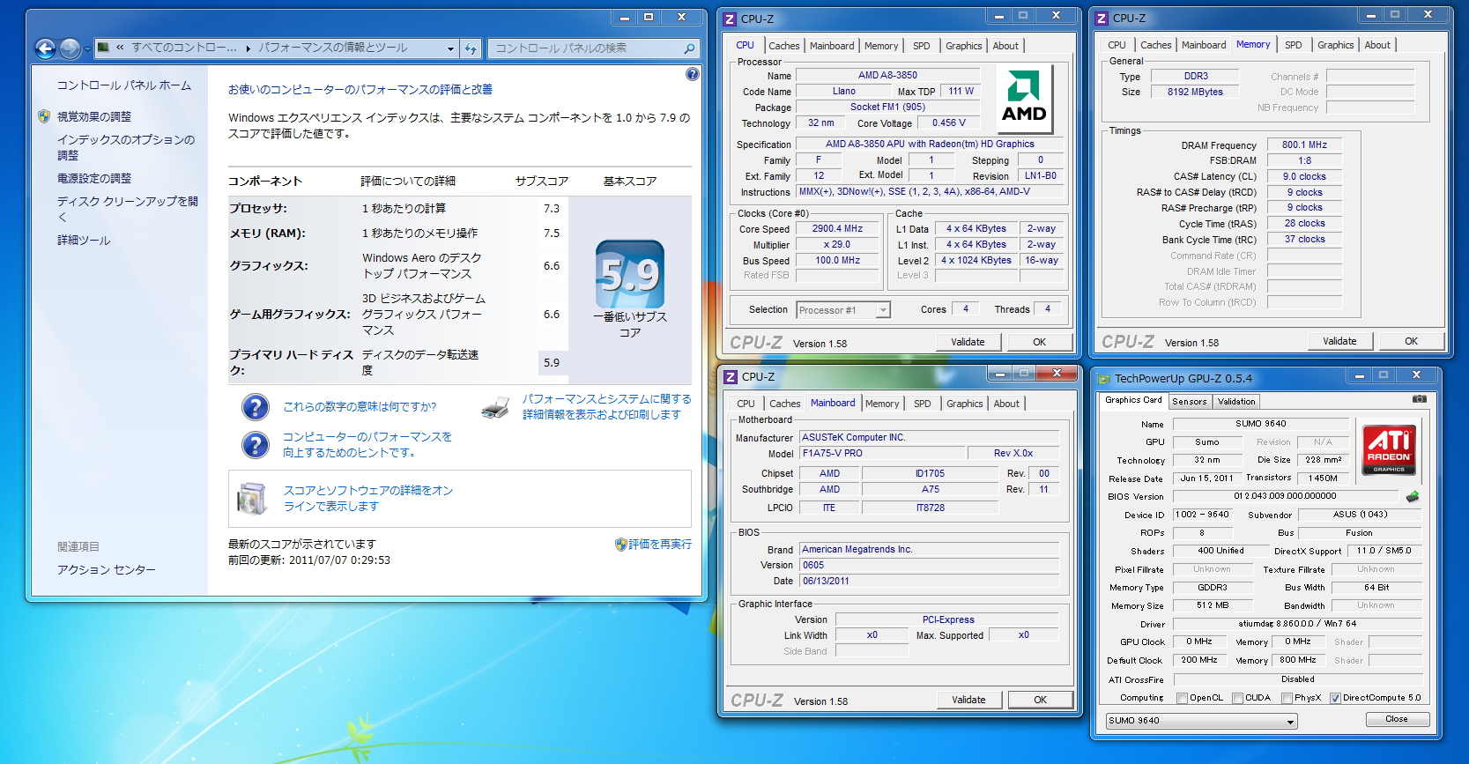Viewport: 1469px width, 764px height.
Task: Click OK in CPU-Z window showing CPU tab
Action: pos(1040,342)
